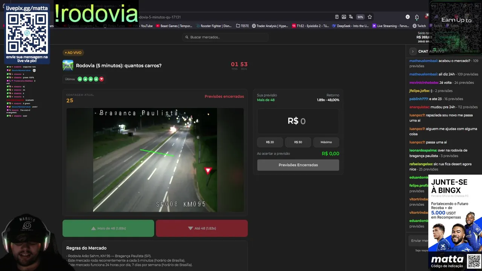Choose the R$ 50 quick amount
The height and width of the screenshot is (271, 482).
[298, 142]
